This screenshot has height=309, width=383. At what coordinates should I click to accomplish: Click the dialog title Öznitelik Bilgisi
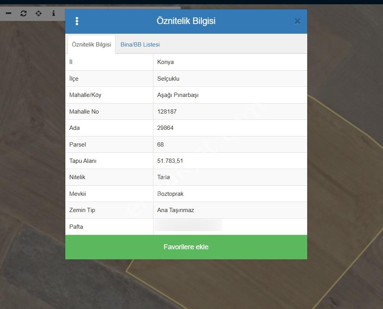(x=186, y=21)
